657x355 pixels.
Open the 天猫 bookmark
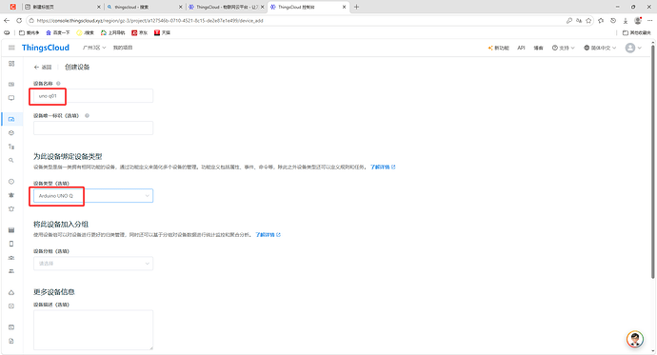pyautogui.click(x=162, y=32)
